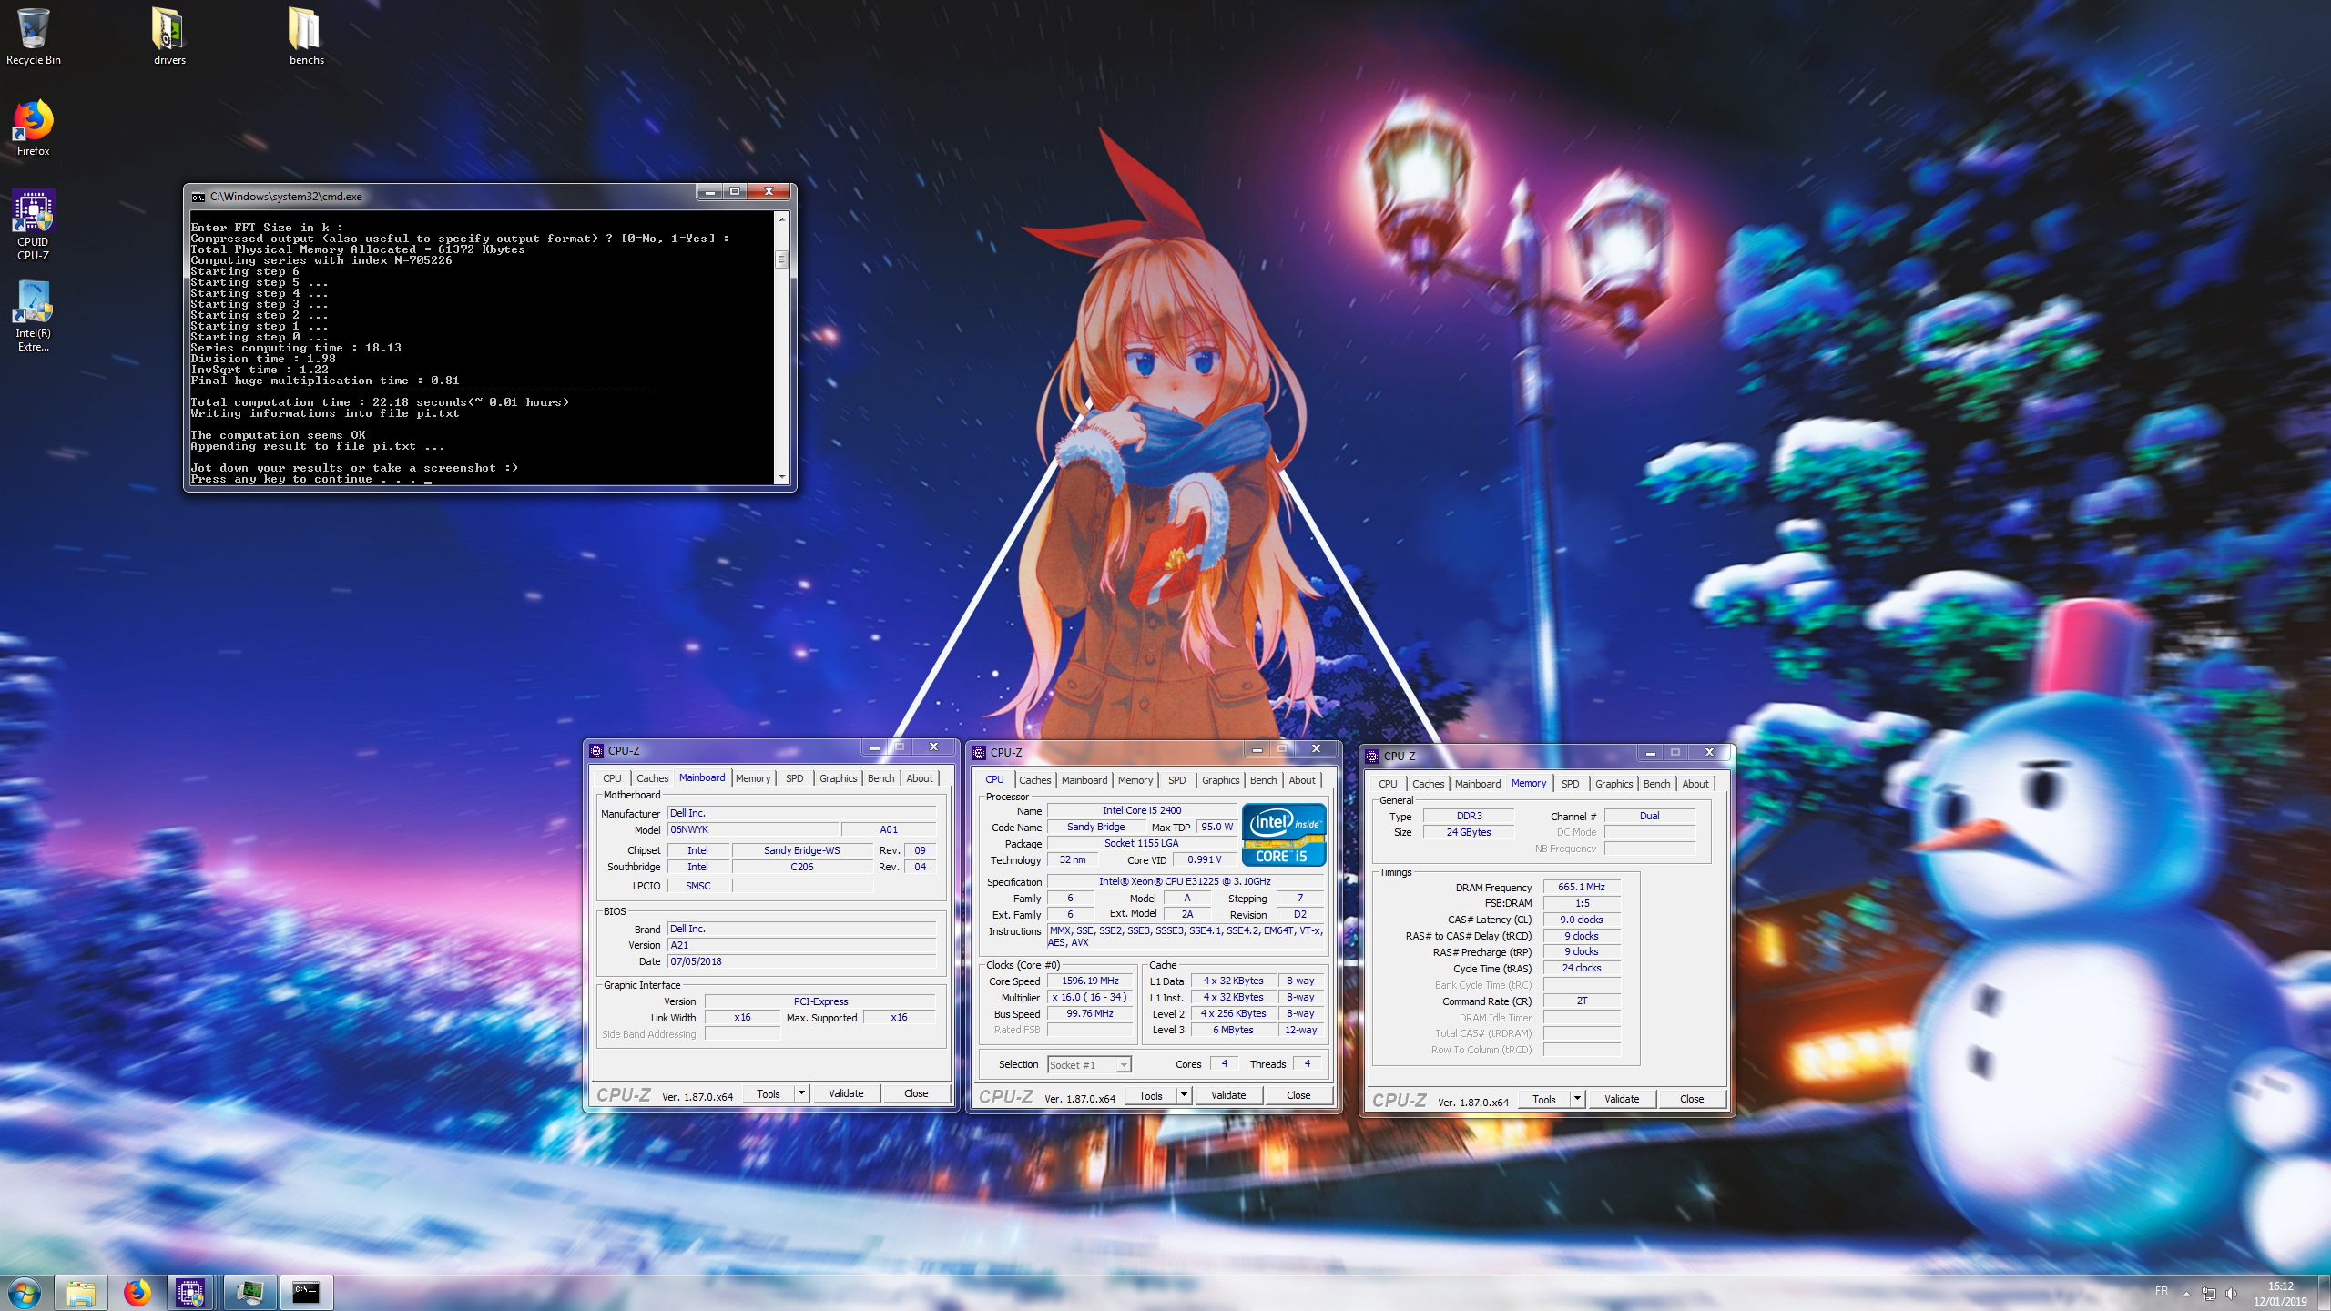This screenshot has height=1311, width=2331.
Task: Click Close button in Mainboard window
Action: 916,1093
